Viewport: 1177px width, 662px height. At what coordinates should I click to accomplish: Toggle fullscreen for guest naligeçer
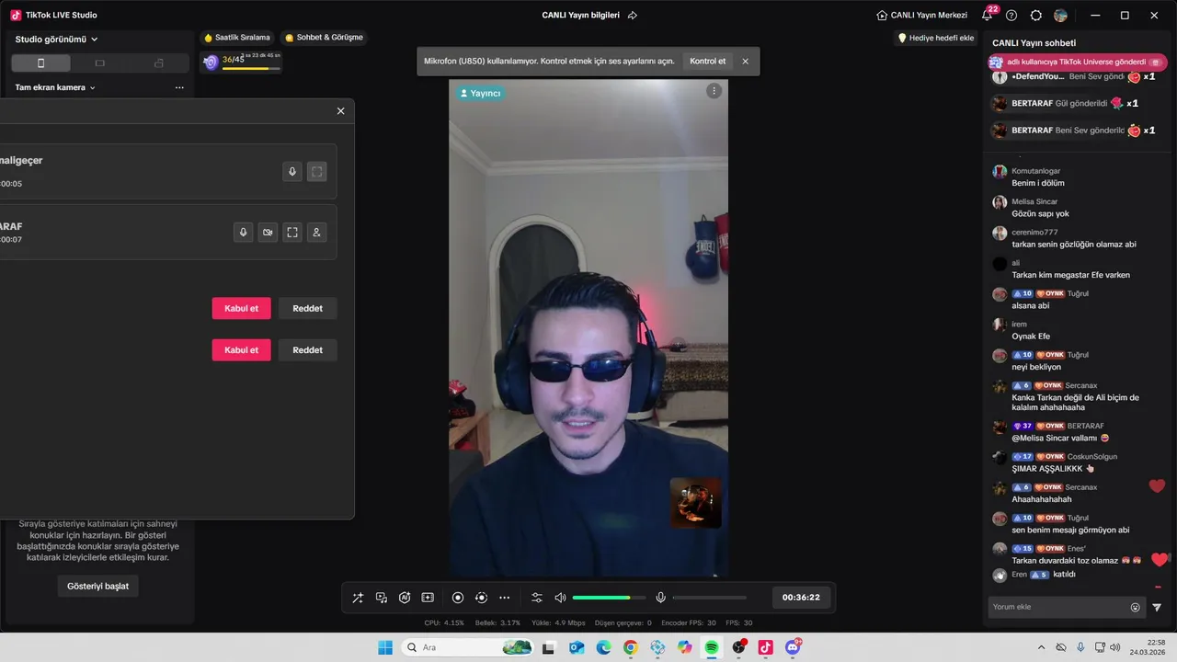click(x=317, y=172)
